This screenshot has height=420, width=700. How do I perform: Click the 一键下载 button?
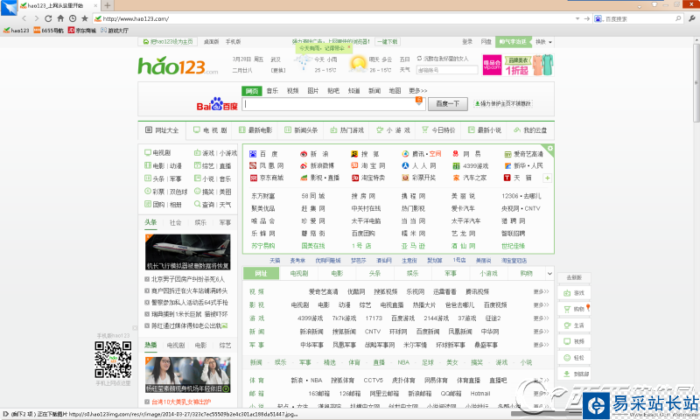(388, 41)
